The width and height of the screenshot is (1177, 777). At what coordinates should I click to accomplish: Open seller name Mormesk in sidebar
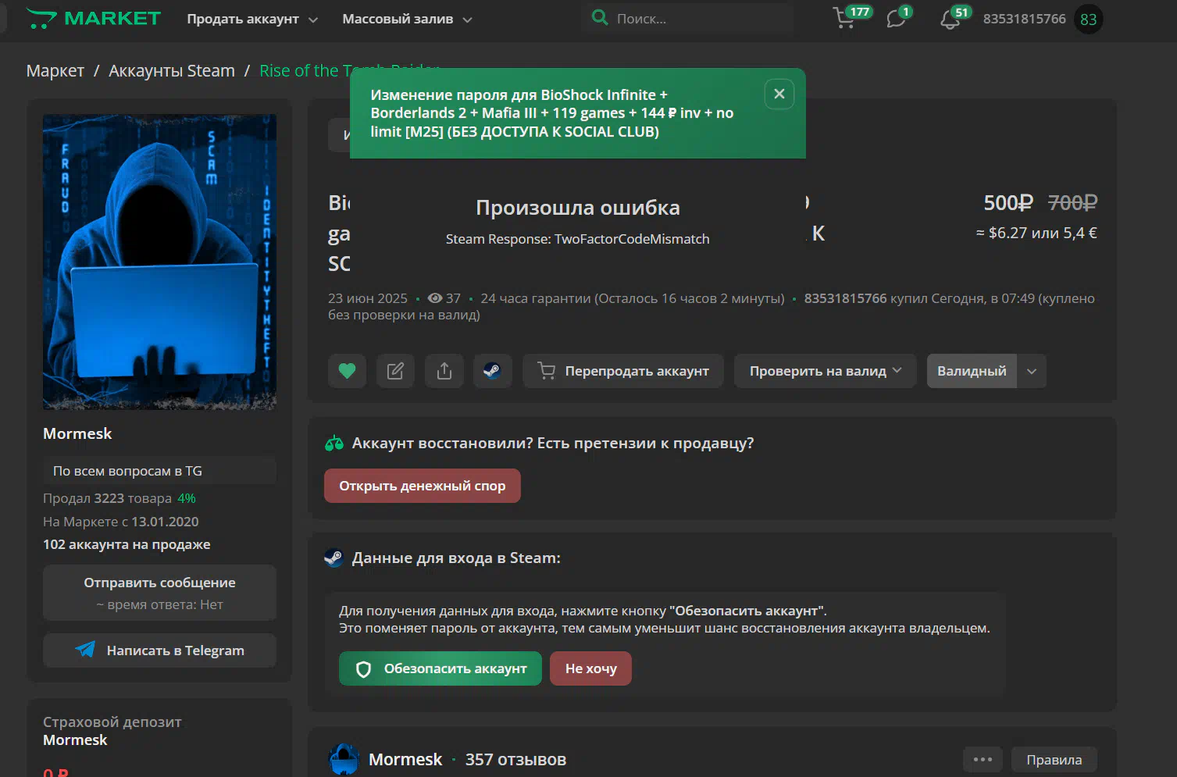click(77, 433)
